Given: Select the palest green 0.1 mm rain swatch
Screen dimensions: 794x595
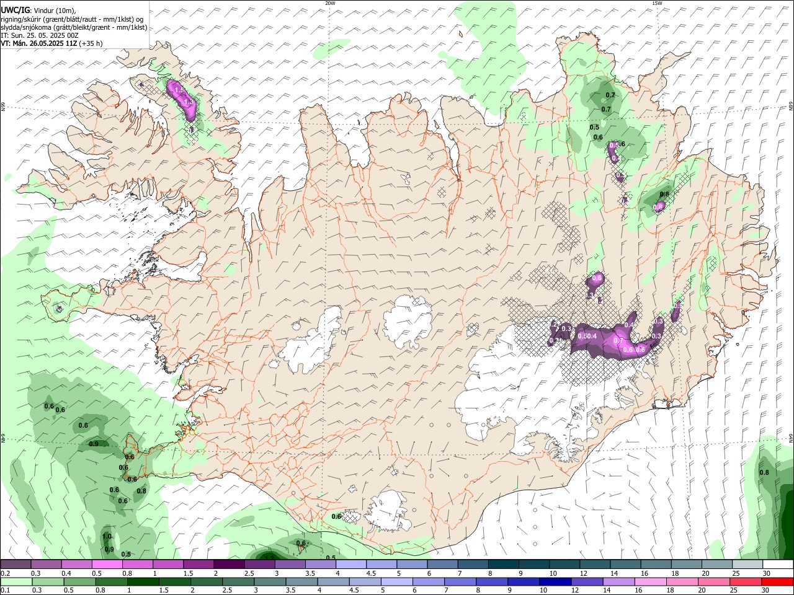Looking at the screenshot, I should 17,581.
